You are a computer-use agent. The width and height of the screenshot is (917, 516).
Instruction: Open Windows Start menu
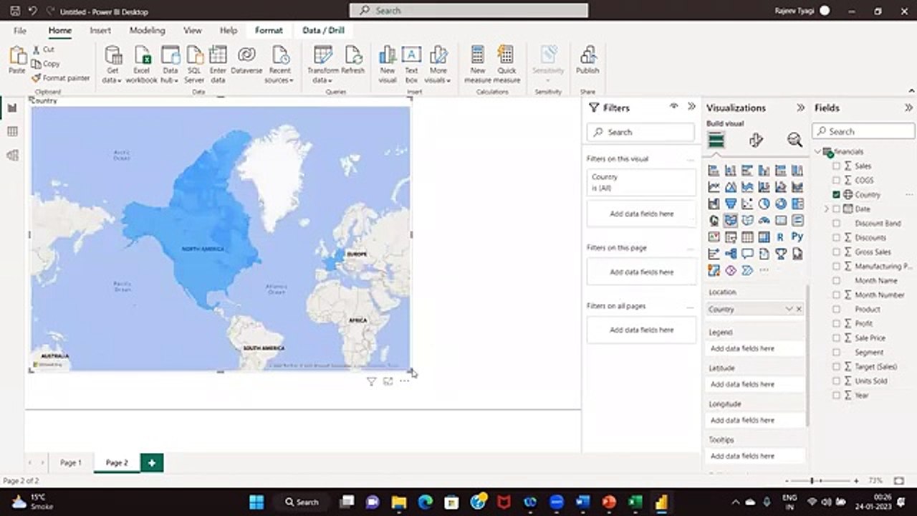coord(256,502)
